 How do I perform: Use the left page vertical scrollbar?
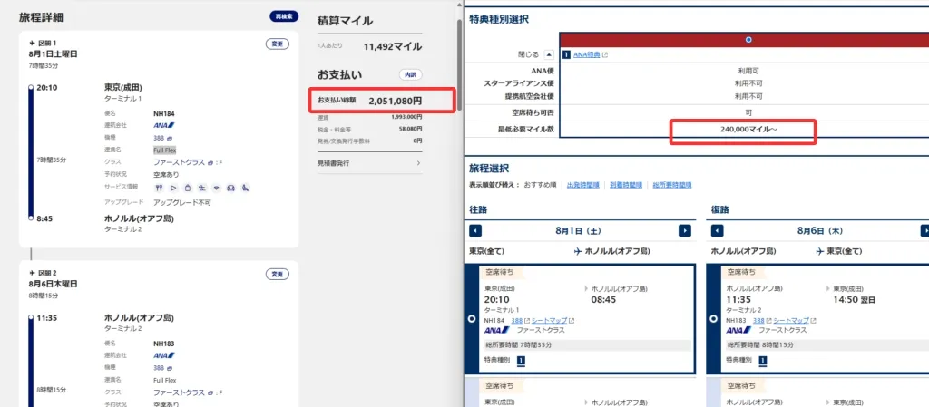pyautogui.click(x=459, y=65)
